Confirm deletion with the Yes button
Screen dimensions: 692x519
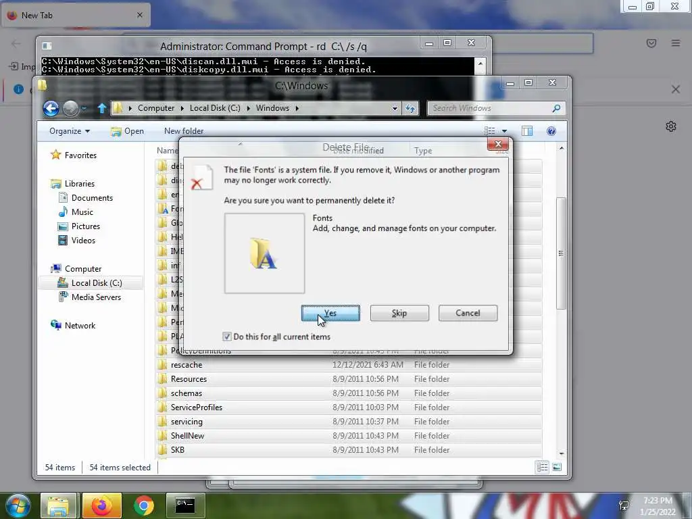pos(330,313)
